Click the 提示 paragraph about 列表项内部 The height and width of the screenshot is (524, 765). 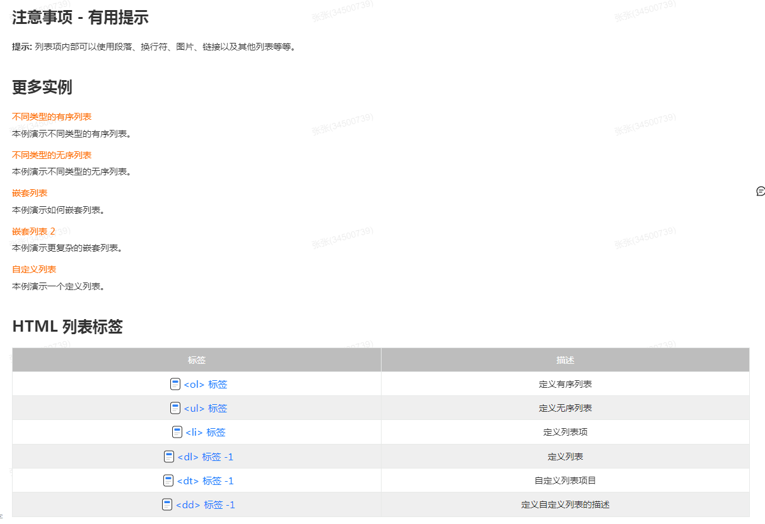coord(154,47)
